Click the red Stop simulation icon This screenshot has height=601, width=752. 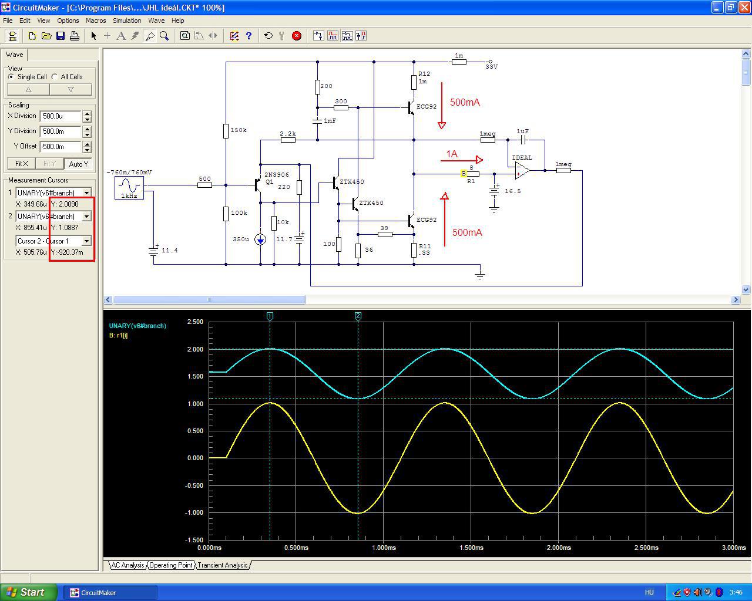pos(297,36)
